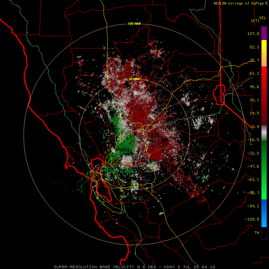Select the 45.6 velocity scale value
The height and width of the screenshot is (269, 269).
coord(254,87)
